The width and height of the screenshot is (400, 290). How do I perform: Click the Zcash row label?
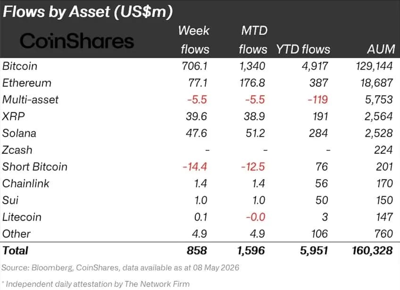[x=17, y=150]
